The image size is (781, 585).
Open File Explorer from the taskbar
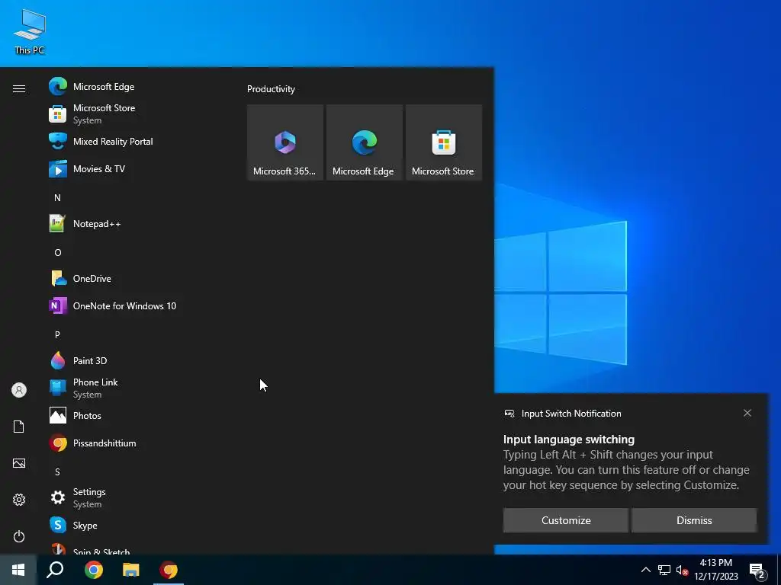131,570
